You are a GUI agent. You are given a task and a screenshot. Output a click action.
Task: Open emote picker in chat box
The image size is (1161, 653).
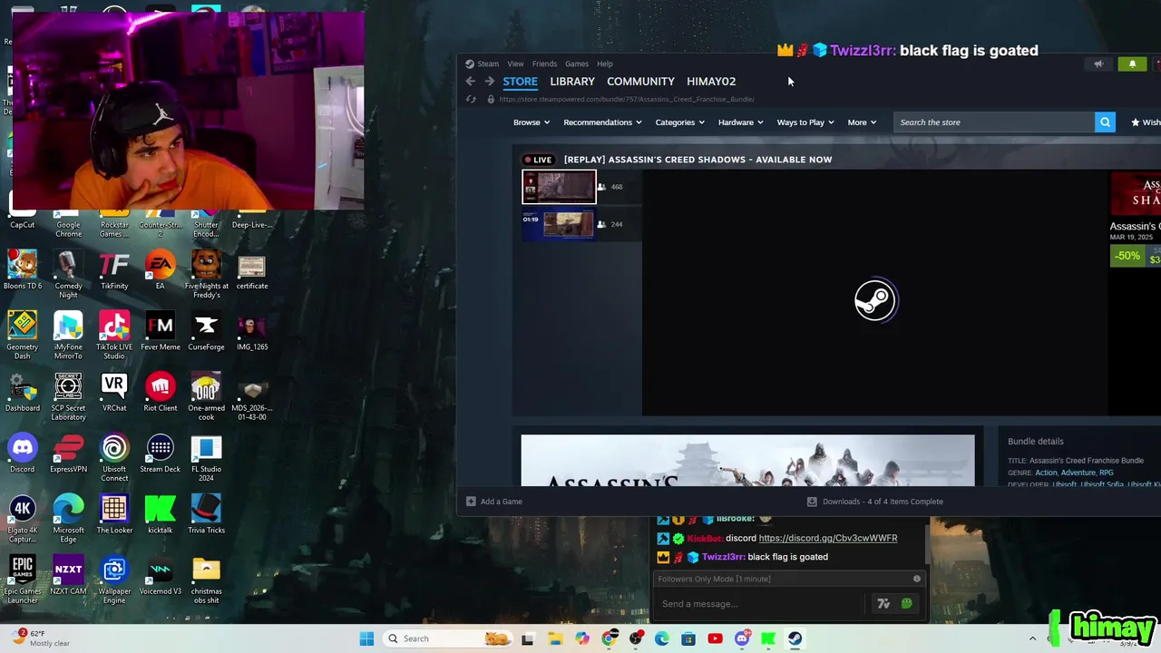(906, 604)
